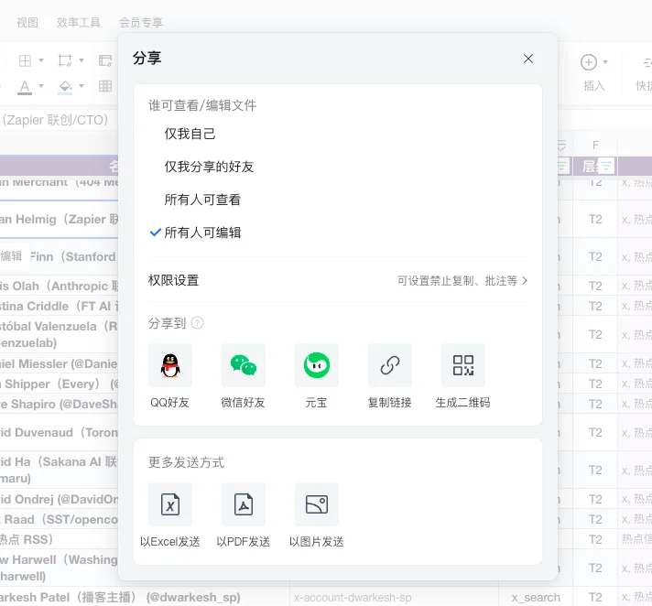
Task: Open dropdown arrow next to borders icon
Action: tap(41, 60)
